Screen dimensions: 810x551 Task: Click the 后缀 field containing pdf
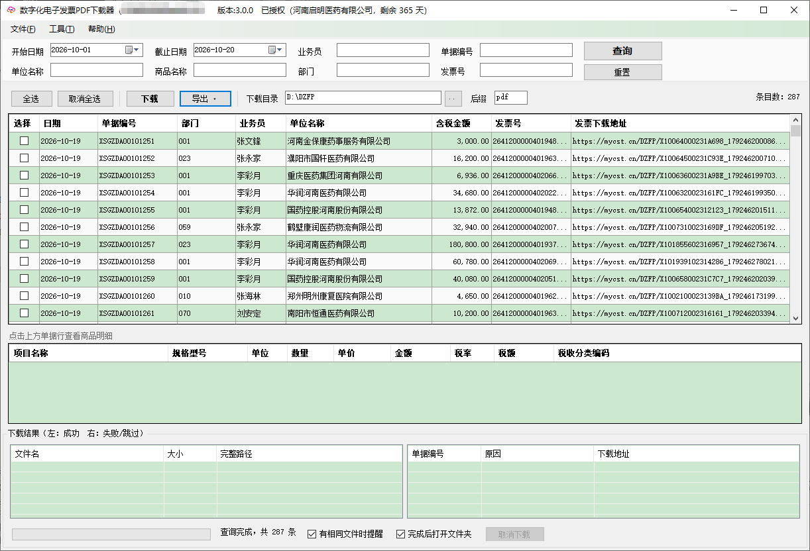(511, 98)
